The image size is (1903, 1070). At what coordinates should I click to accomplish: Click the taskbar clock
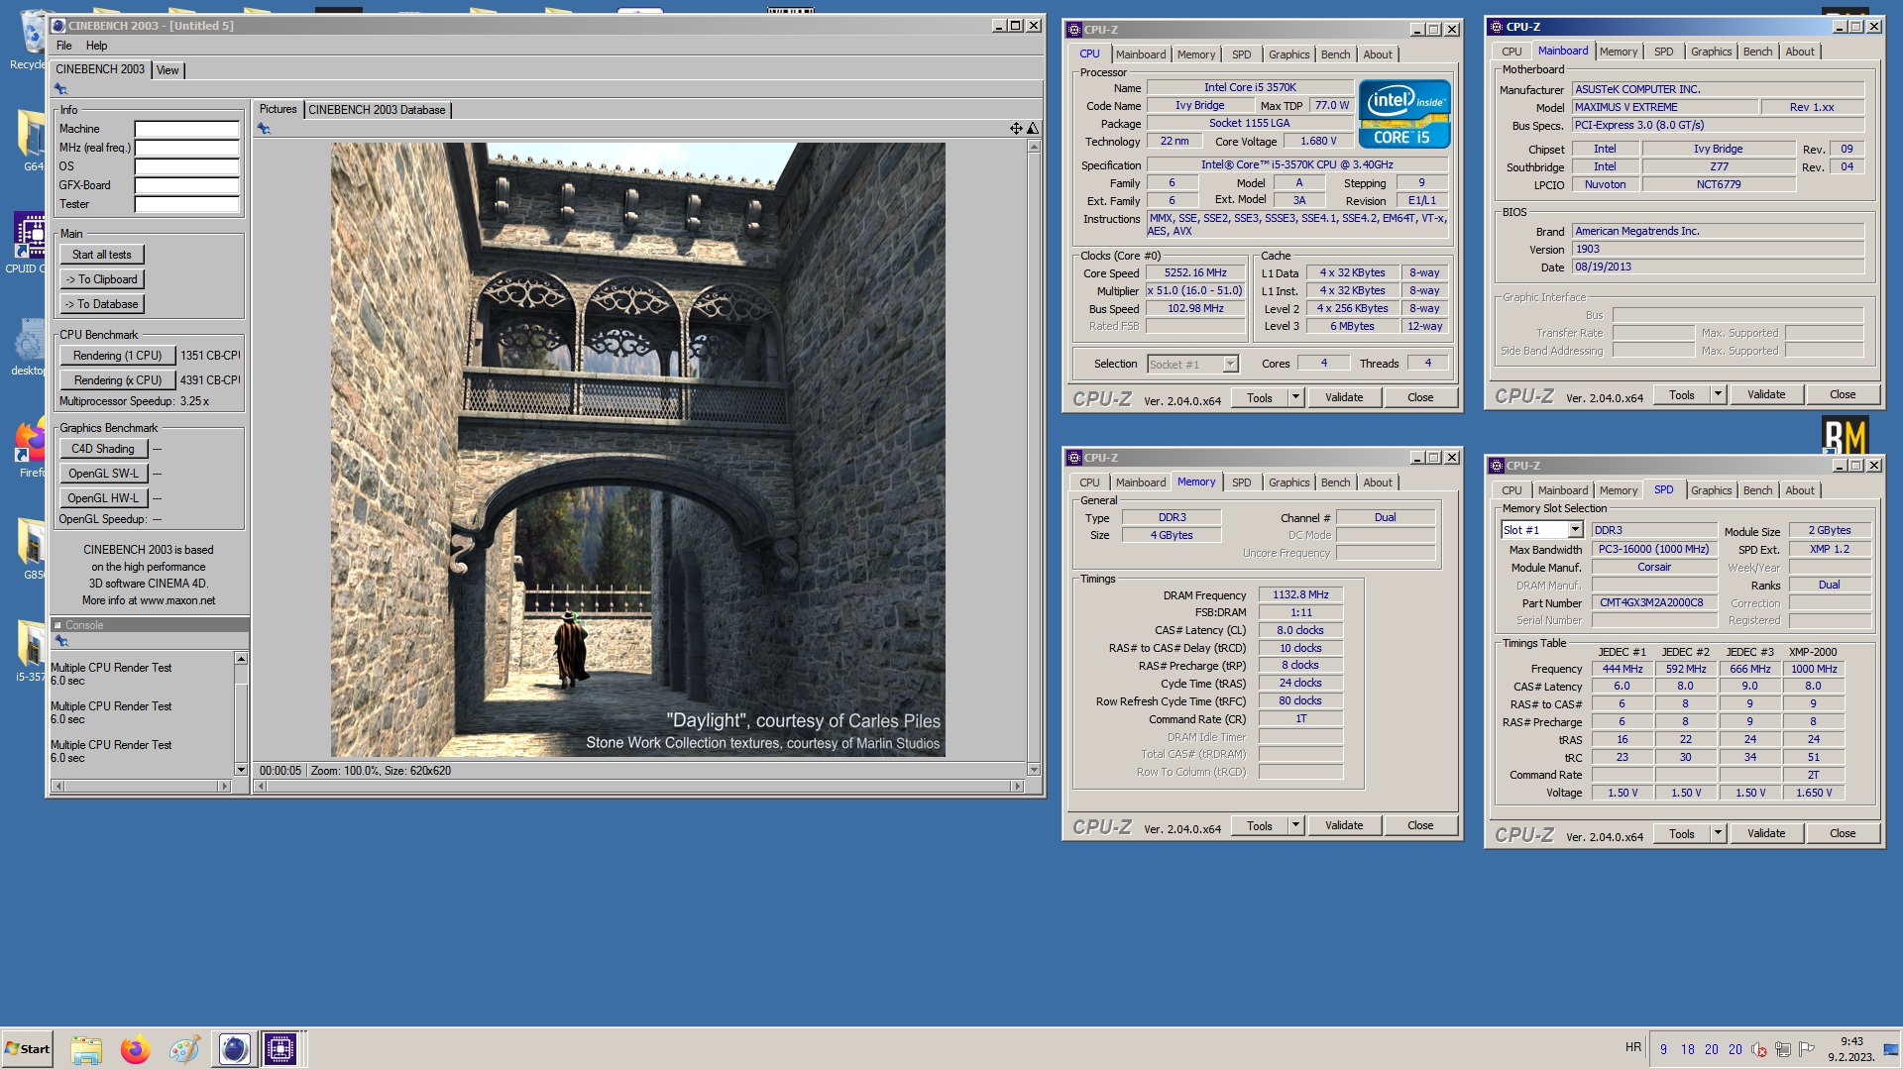pyautogui.click(x=1850, y=1049)
